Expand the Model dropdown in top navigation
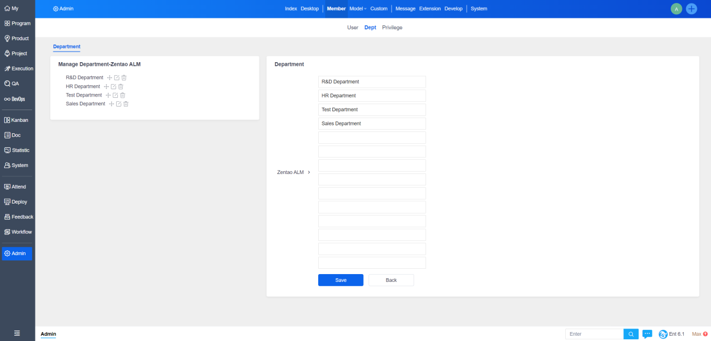Screen dimensions: 711x341 click(358, 9)
